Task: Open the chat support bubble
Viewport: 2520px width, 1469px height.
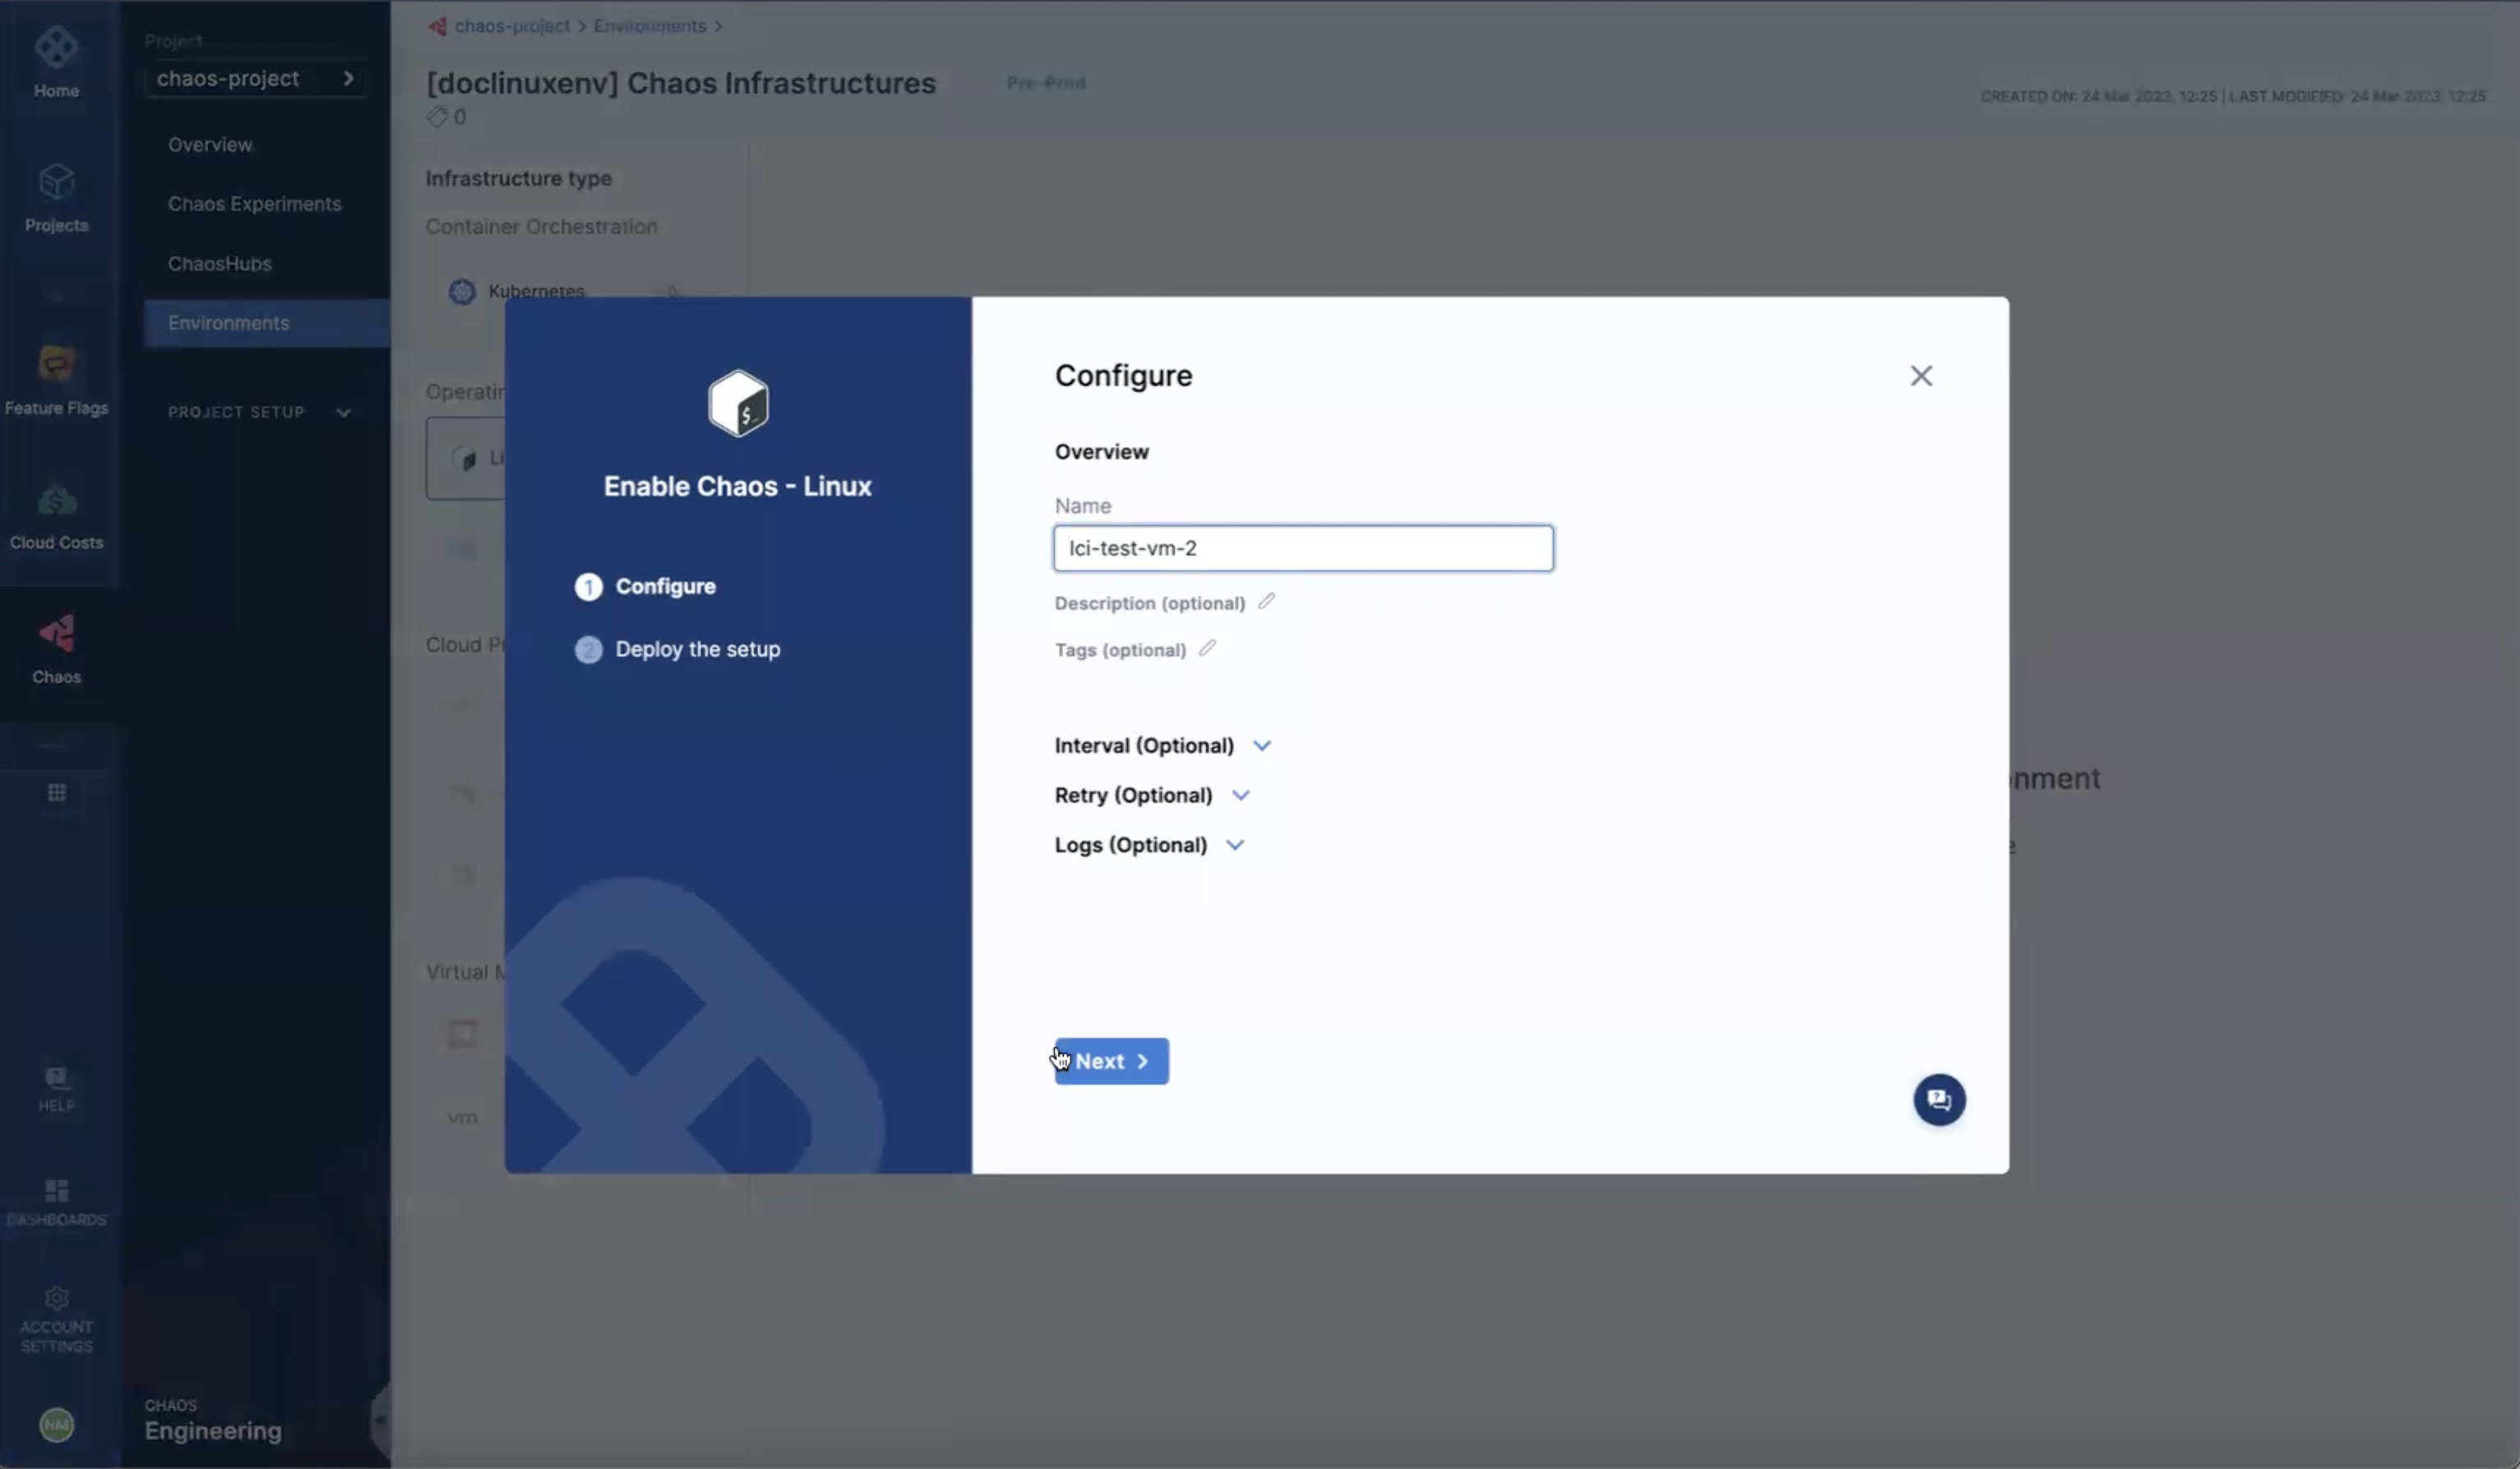Action: coord(1939,1100)
